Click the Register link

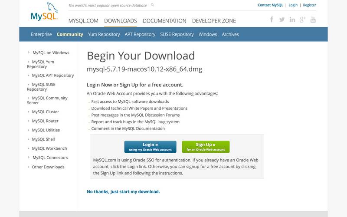coord(309,5)
